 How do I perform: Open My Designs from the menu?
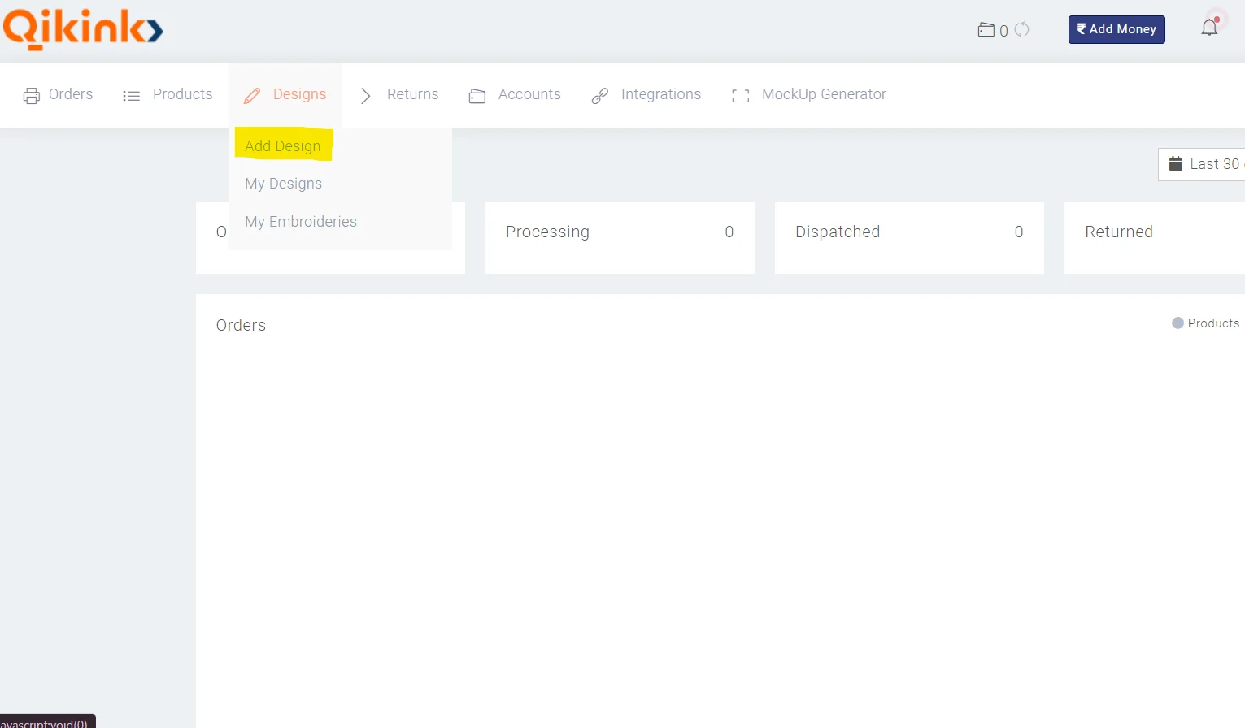(x=283, y=184)
